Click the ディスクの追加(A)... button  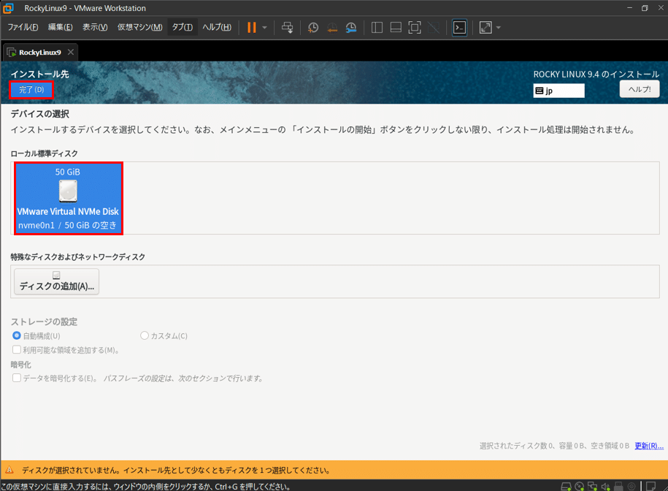57,281
